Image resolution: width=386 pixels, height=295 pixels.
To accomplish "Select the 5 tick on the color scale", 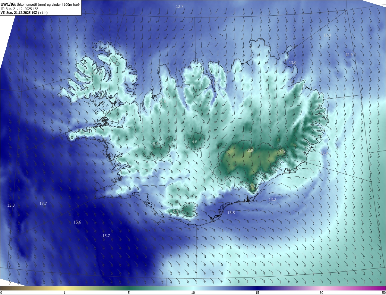I will pyautogui.click(x=129, y=293).
